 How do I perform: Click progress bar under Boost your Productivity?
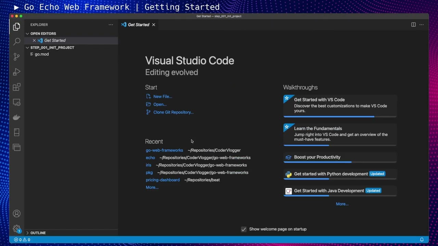coord(340,162)
